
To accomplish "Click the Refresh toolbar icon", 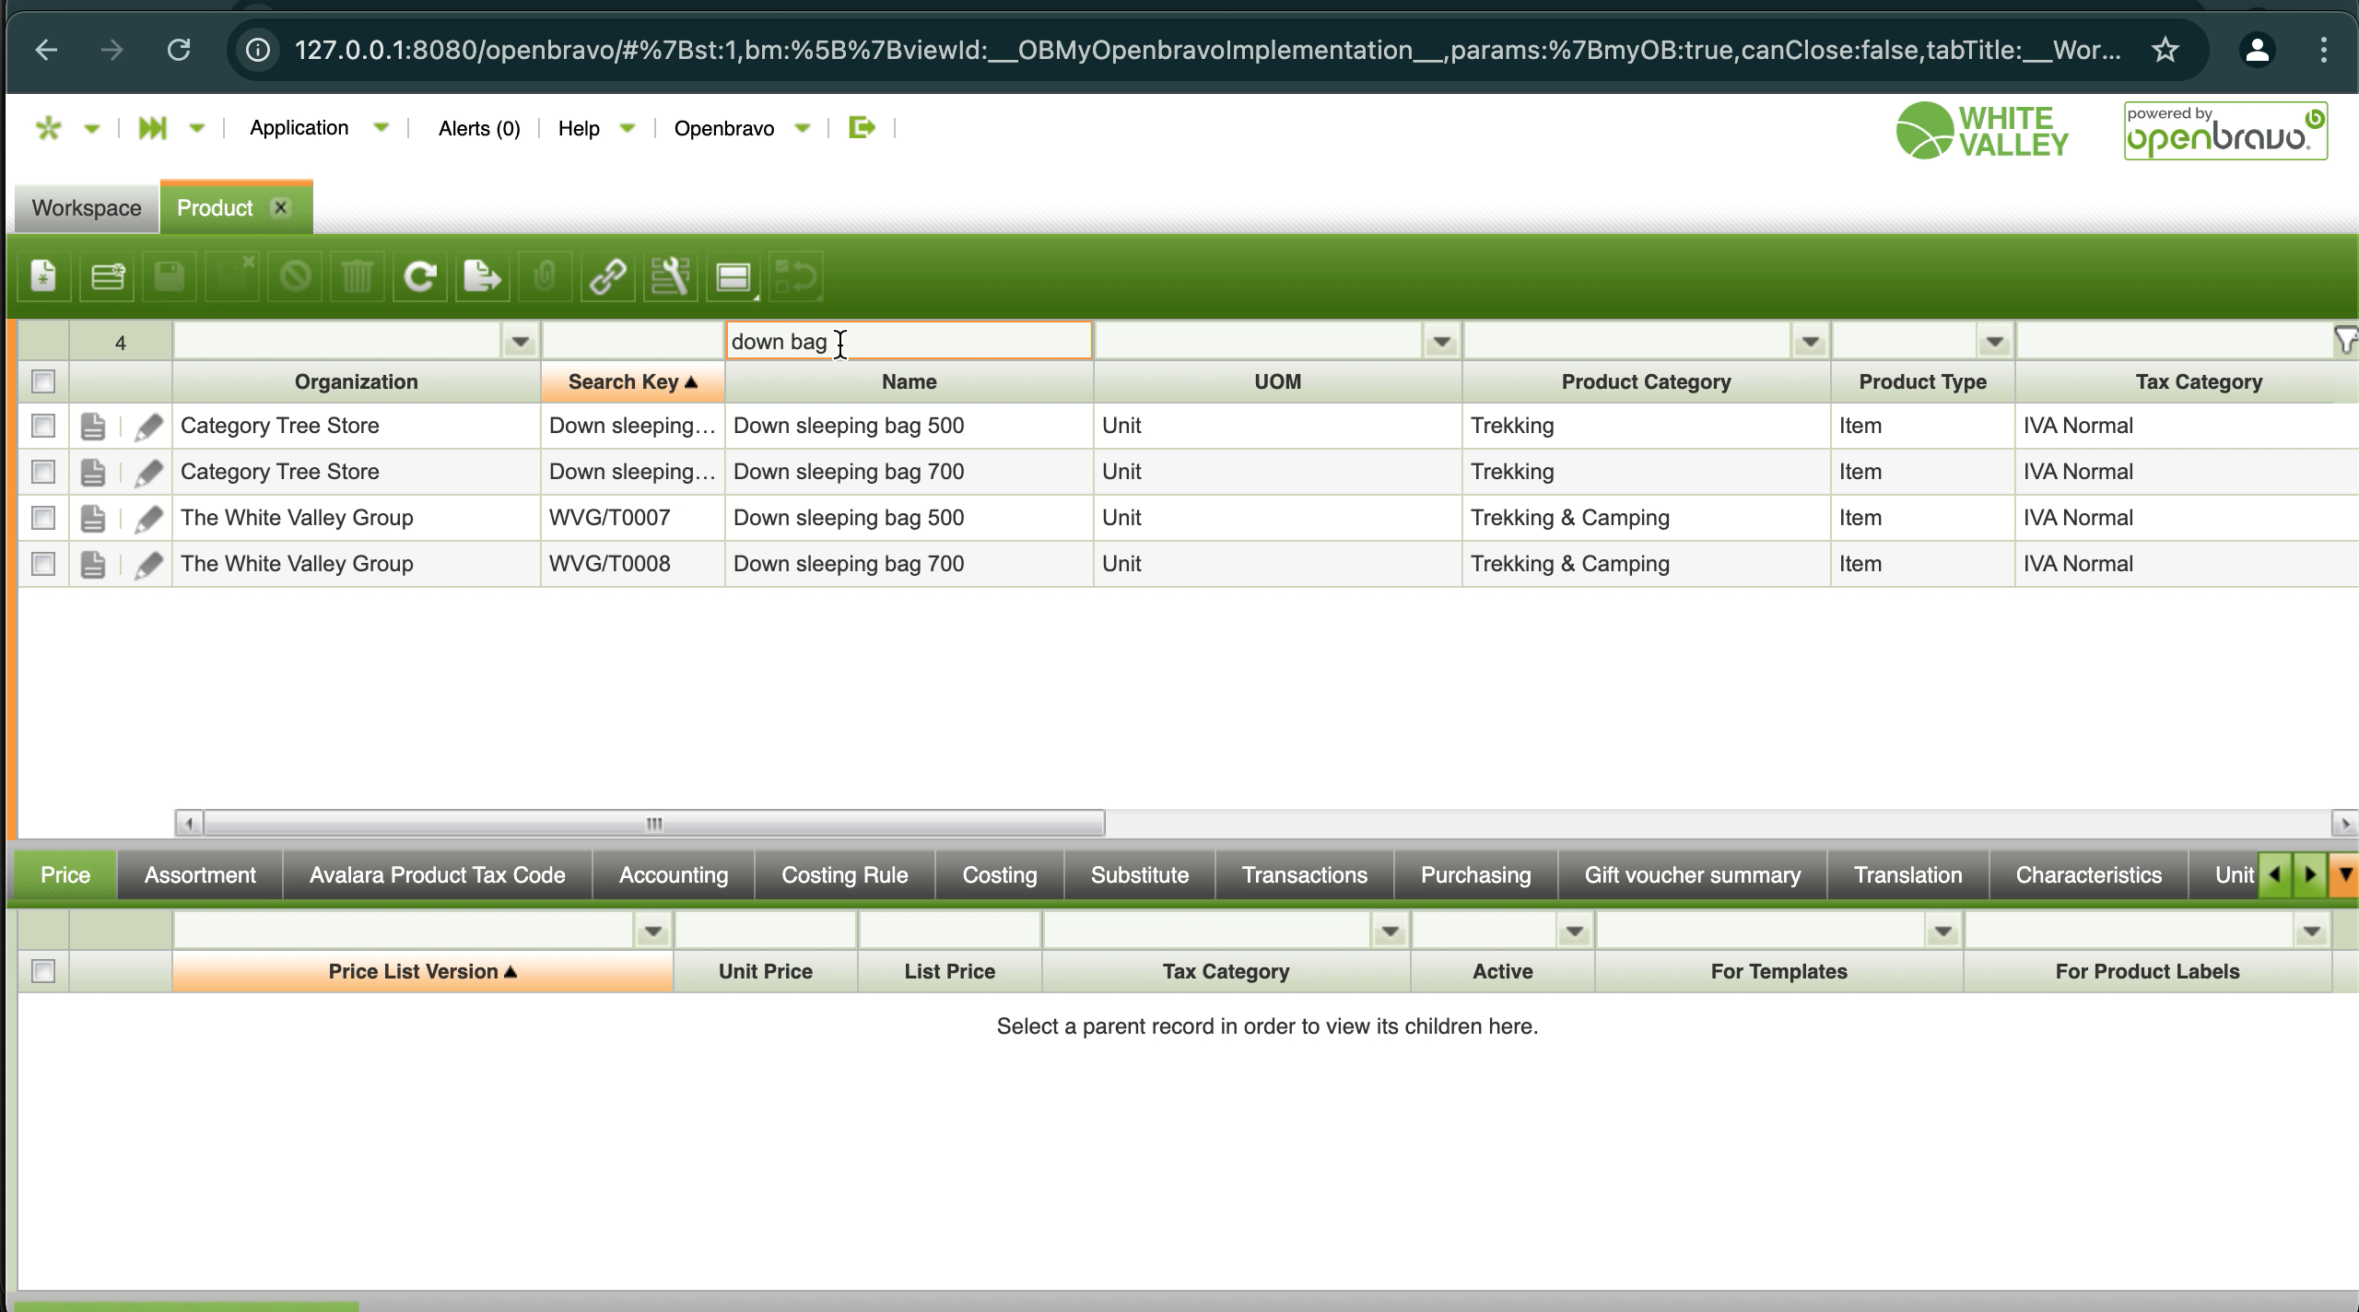I will (x=420, y=275).
